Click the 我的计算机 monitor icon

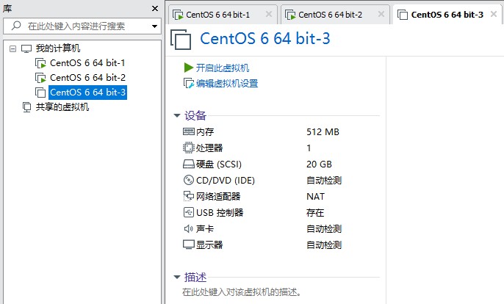(26, 48)
